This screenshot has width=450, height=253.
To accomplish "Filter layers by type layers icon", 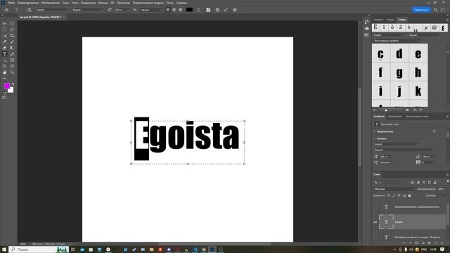I will (x=423, y=183).
